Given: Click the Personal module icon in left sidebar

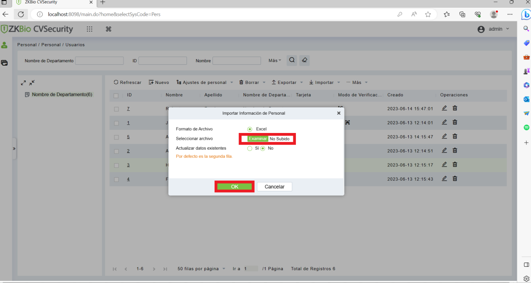Looking at the screenshot, I should click(4, 45).
